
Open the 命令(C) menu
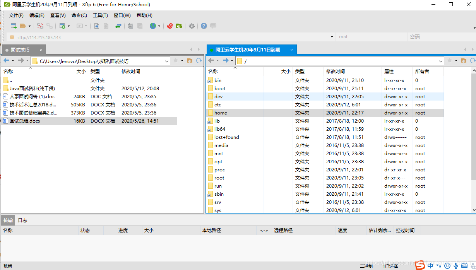[x=79, y=15]
